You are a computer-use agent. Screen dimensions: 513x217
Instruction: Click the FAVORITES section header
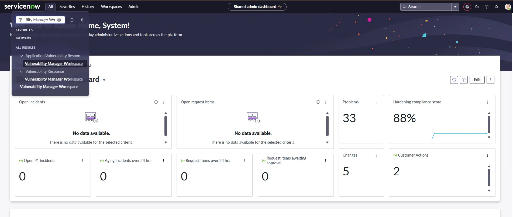24,30
